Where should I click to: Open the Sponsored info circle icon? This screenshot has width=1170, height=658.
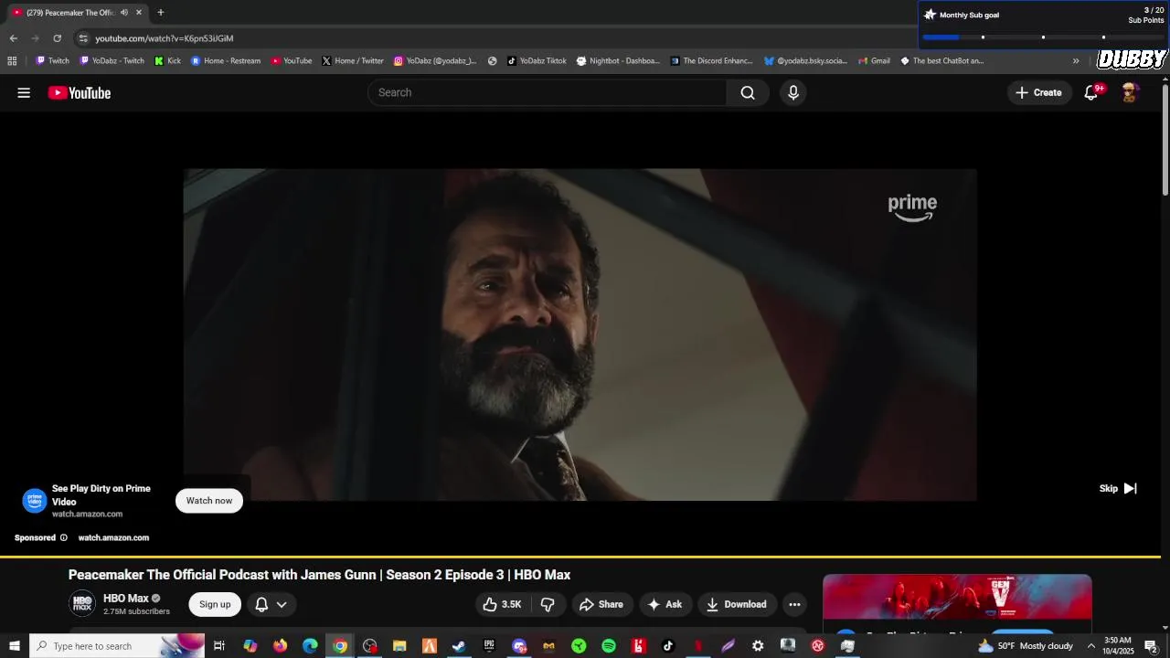tap(63, 537)
